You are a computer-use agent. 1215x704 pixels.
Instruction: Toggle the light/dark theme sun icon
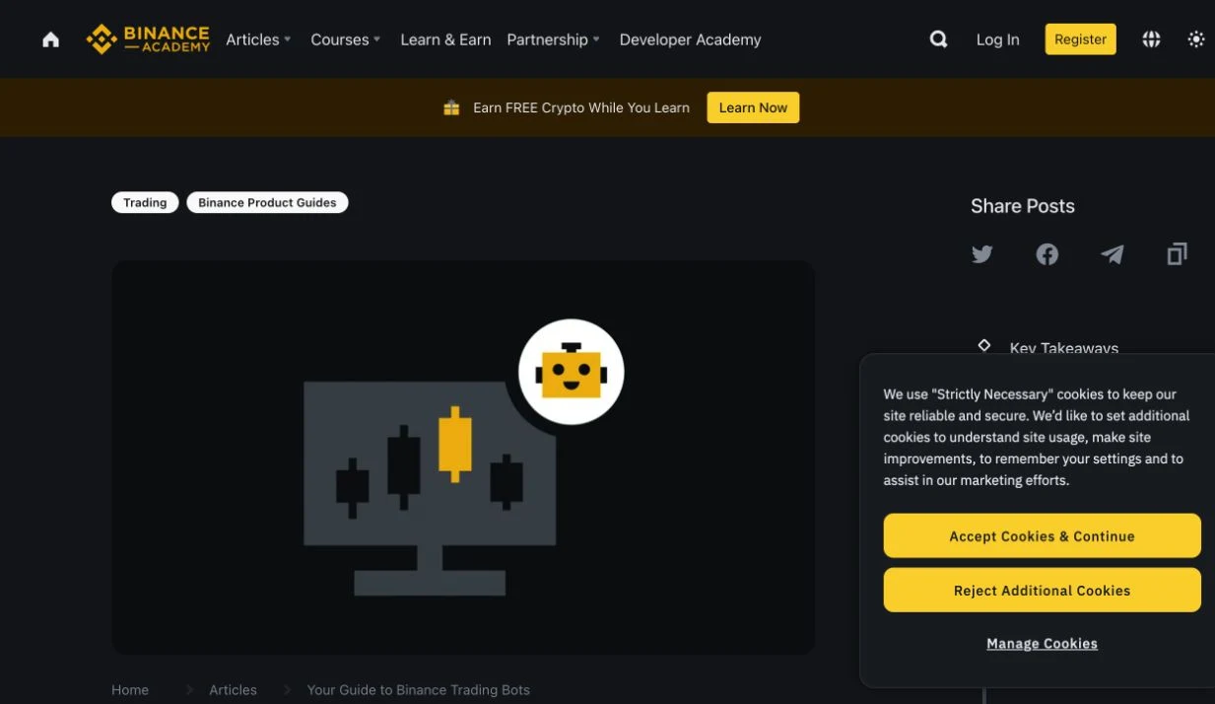click(x=1196, y=39)
